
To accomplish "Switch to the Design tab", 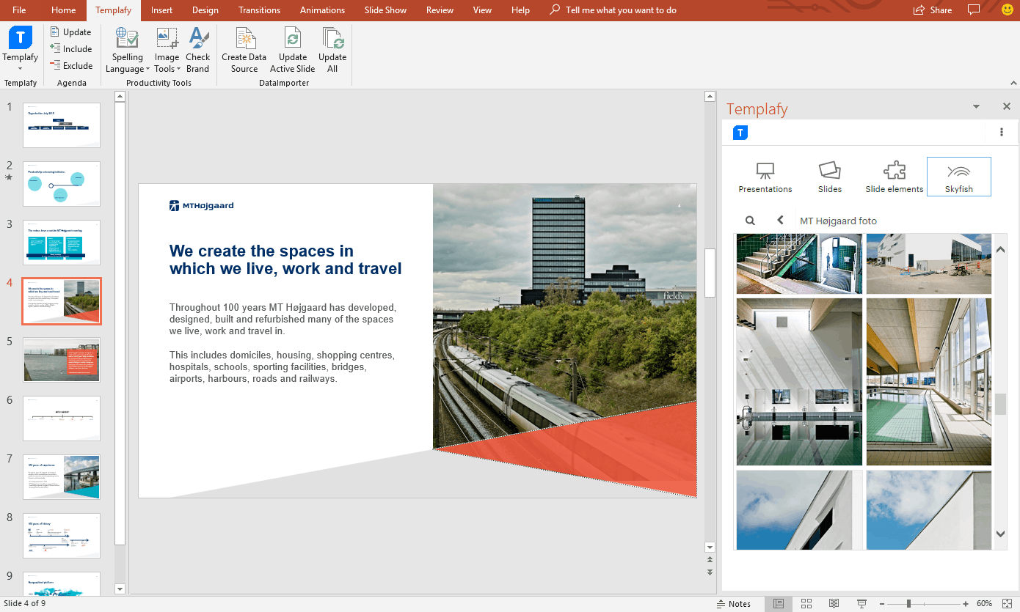I will point(205,10).
